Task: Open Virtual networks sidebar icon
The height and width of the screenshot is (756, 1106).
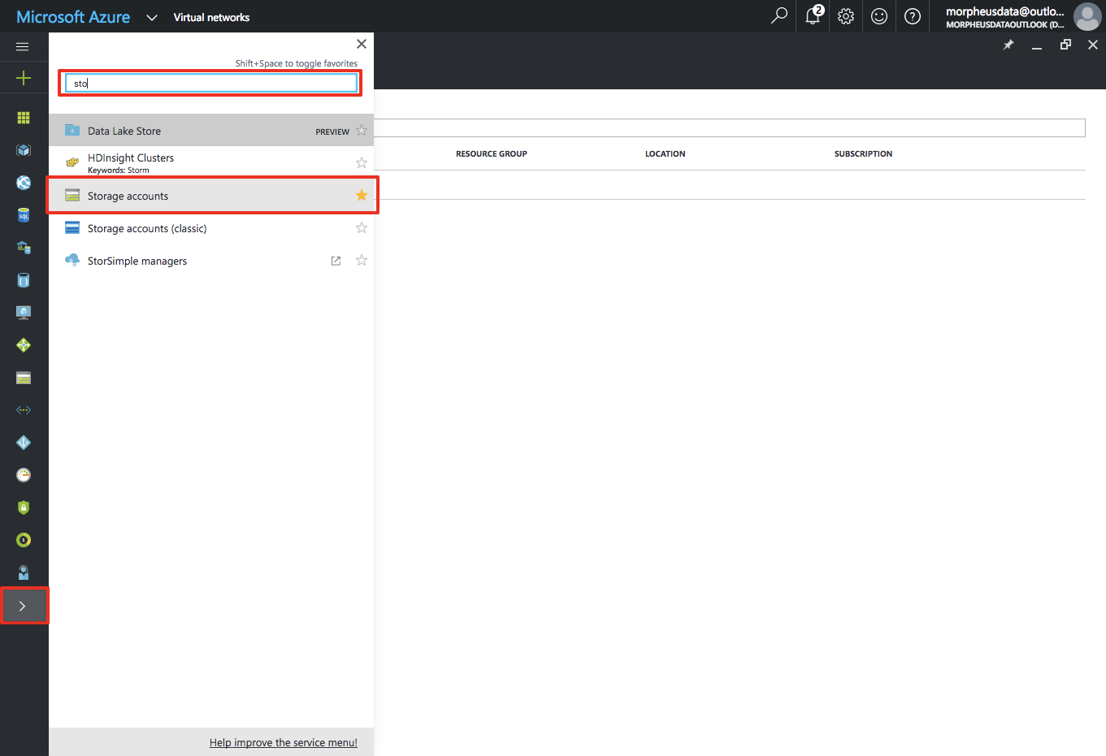Action: pyautogui.click(x=24, y=410)
